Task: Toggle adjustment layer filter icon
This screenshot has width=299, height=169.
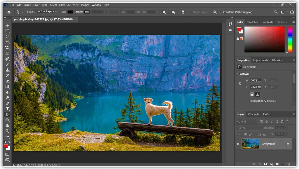Action: coord(266,122)
